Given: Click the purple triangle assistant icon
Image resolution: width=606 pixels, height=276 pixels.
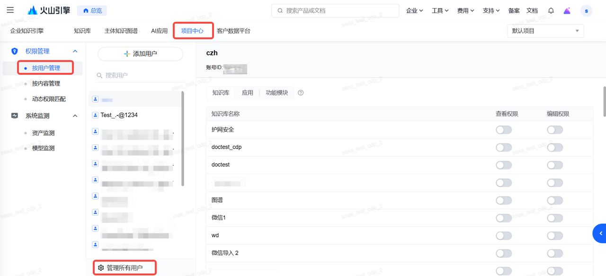Looking at the screenshot, I should 567,10.
